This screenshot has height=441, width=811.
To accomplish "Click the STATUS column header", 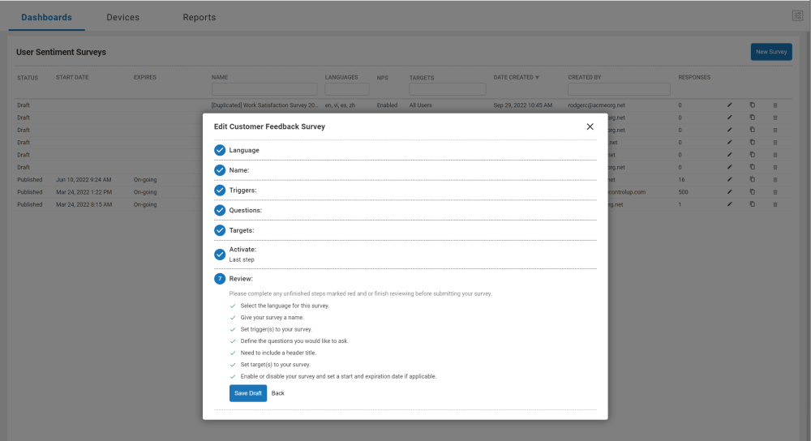I will [x=28, y=78].
